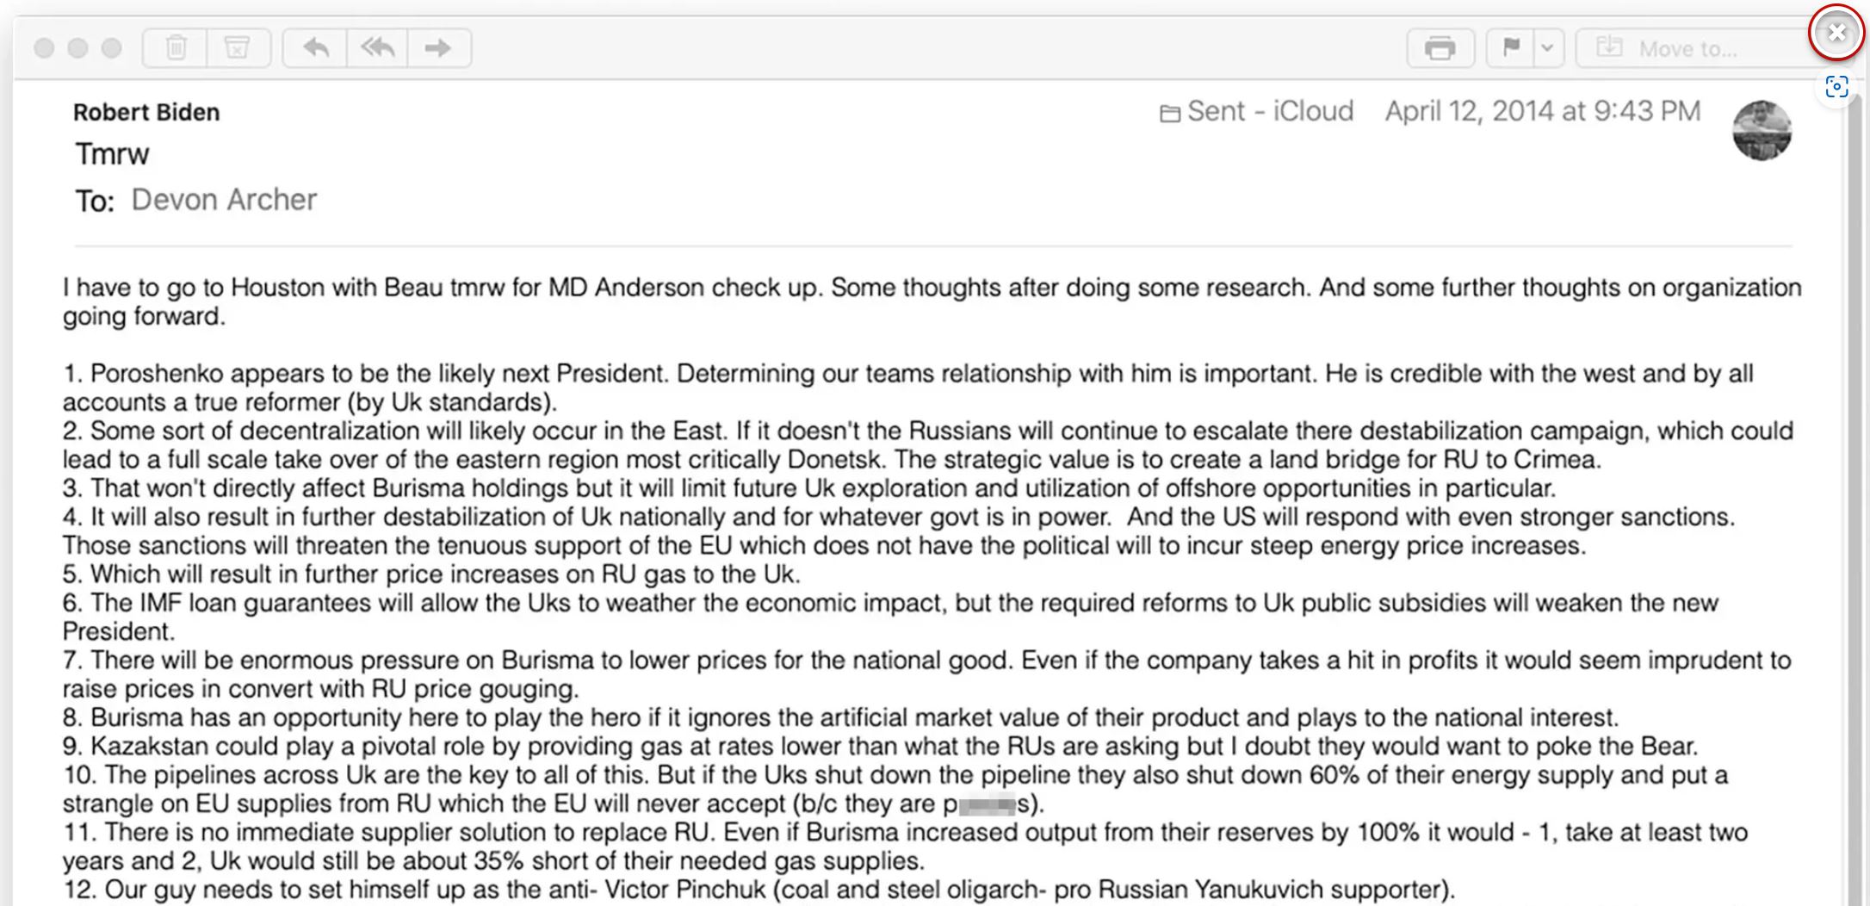Click the red window close dot

pos(44,48)
